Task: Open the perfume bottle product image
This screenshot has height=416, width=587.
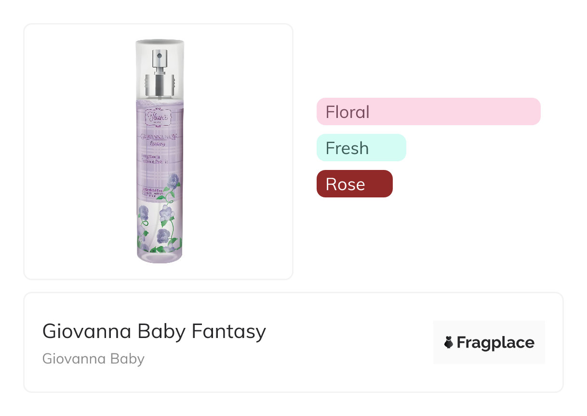Action: [159, 151]
